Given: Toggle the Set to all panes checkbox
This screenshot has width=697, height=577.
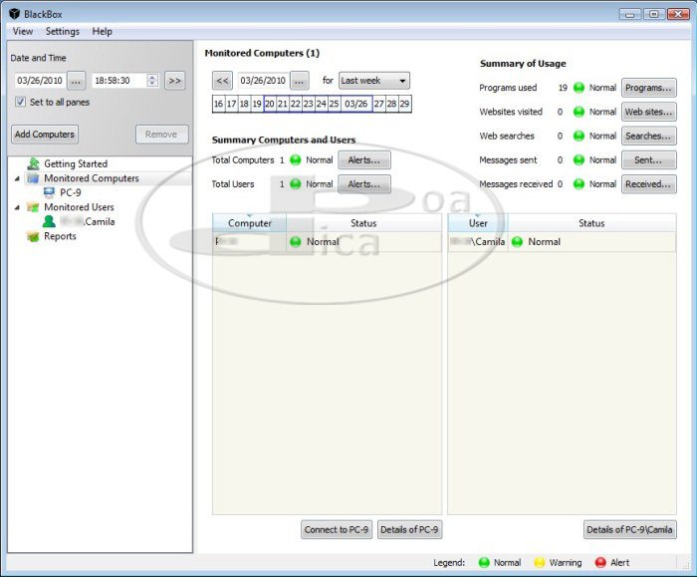Looking at the screenshot, I should pos(21,102).
